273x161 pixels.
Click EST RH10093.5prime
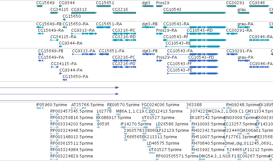coord(208,124)
